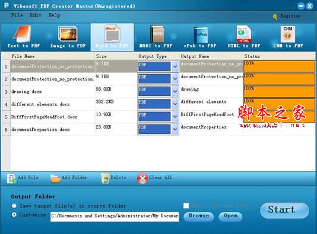Select the Customize output folder option
This screenshot has width=317, height=234.
[x=14, y=214]
